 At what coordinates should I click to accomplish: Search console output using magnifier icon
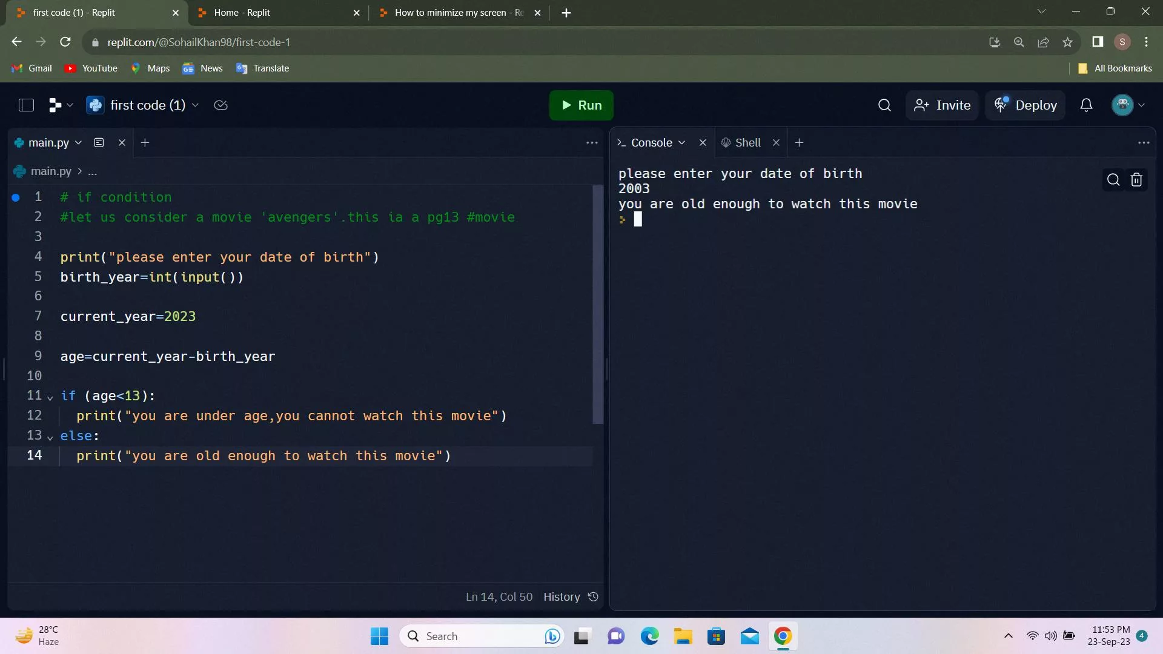tap(1113, 180)
